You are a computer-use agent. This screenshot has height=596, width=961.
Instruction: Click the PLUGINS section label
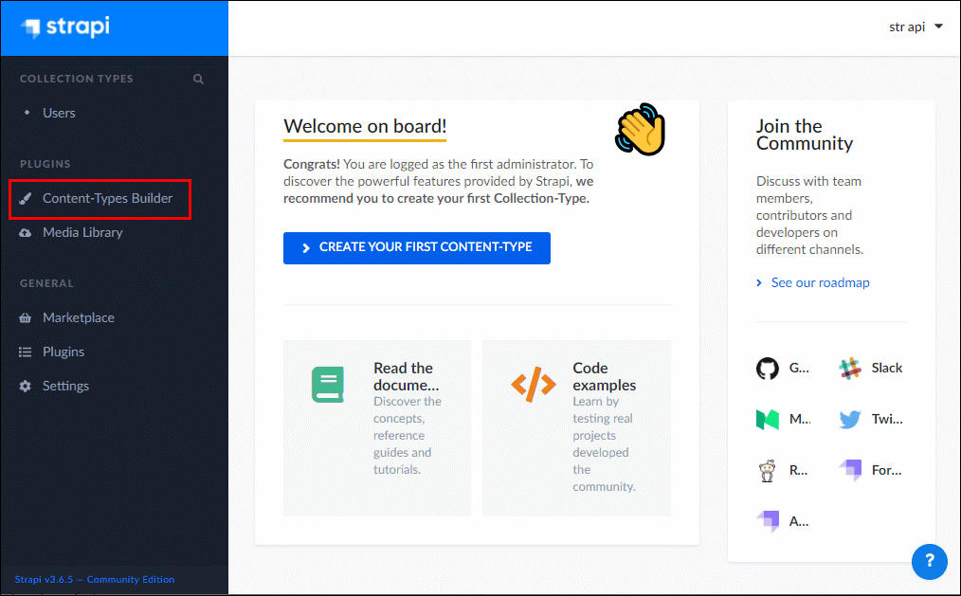pos(45,164)
